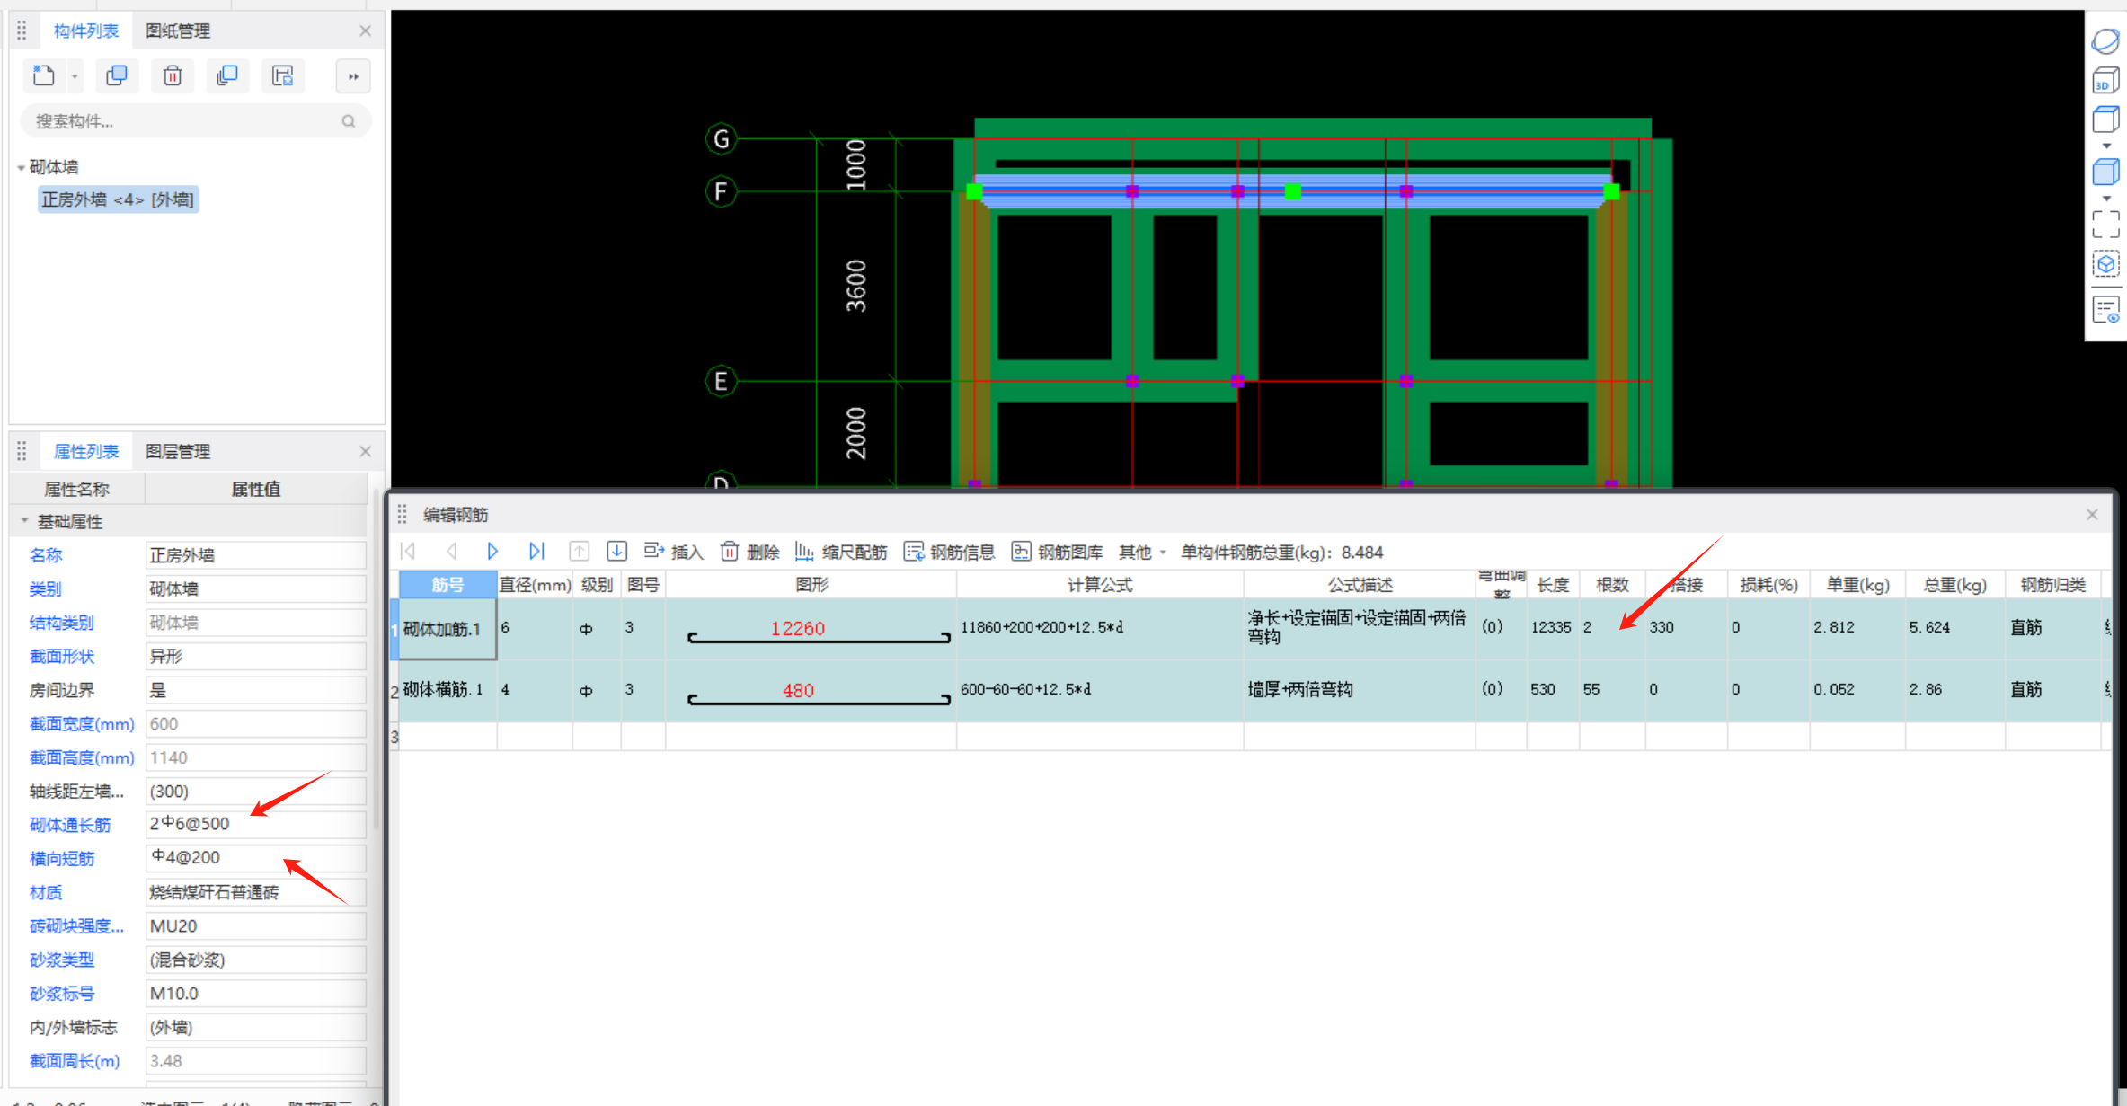This screenshot has height=1106, width=2127.
Task: Click the display settings list icon
Action: [x=2105, y=311]
